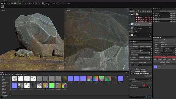Click the Paint effect brush icon under Mud

point(138,18)
